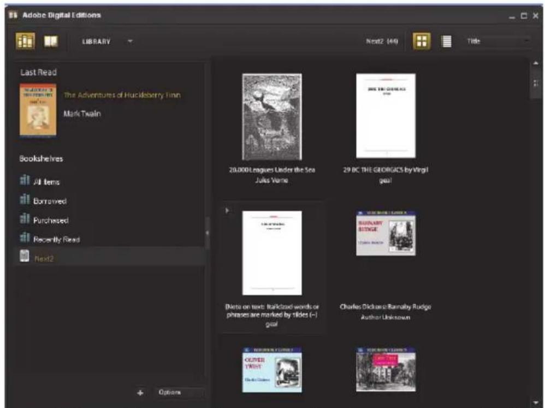Open the Title sort dropdown
The height and width of the screenshot is (408, 545).
pyautogui.click(x=497, y=41)
